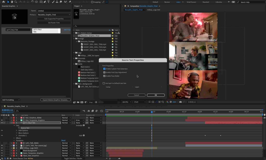Select the Puppet Pin tool
This screenshot has height=160, width=266.
(70, 2)
